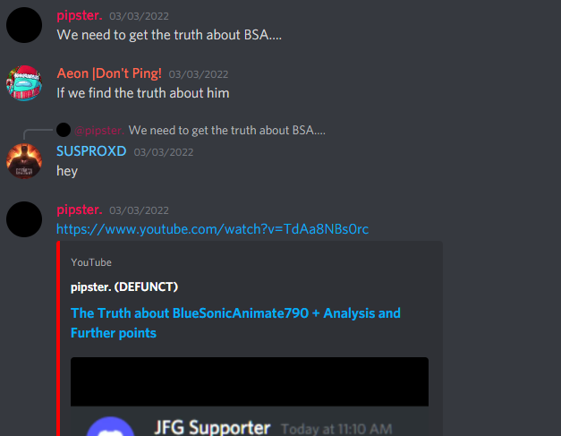This screenshot has height=436, width=561.
Task: Click the Aeon |Don't Ping! username
Action: 109,73
